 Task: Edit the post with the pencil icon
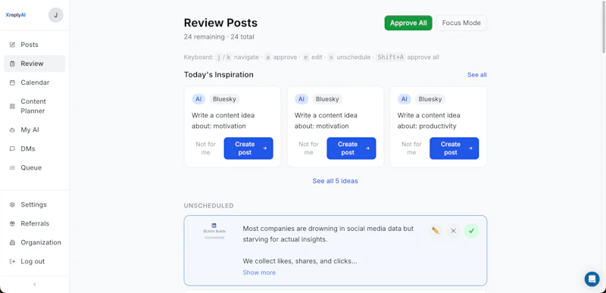[436, 231]
